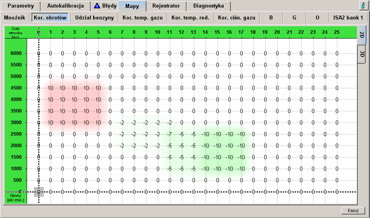Click the Czas wtrysku [ms] axis label
The height and width of the screenshot is (218, 370).
[16, 33]
